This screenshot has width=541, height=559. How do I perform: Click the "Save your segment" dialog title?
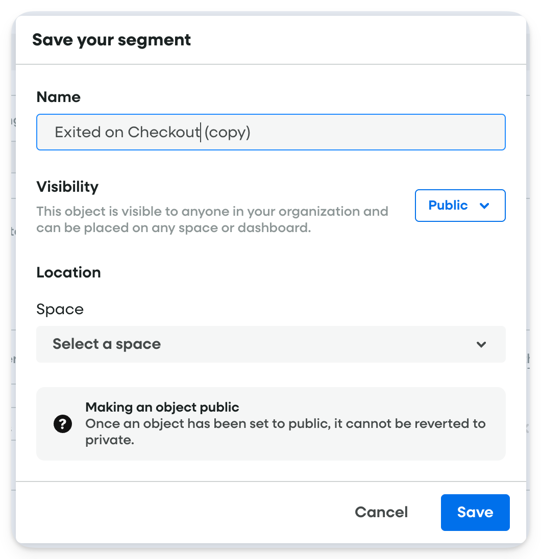tap(111, 40)
